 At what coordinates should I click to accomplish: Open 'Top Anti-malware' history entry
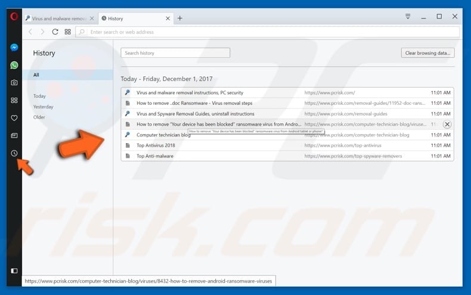[x=155, y=156]
